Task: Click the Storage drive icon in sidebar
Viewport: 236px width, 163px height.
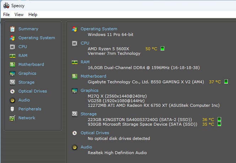Action: click(12, 82)
